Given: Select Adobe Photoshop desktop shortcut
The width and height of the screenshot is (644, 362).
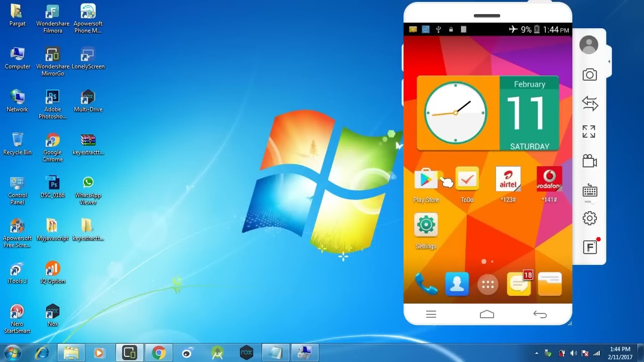Looking at the screenshot, I should point(52,105).
